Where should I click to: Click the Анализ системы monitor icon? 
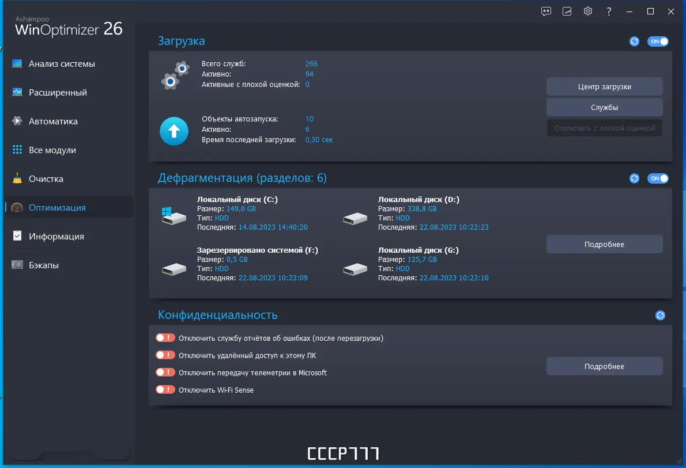[17, 64]
